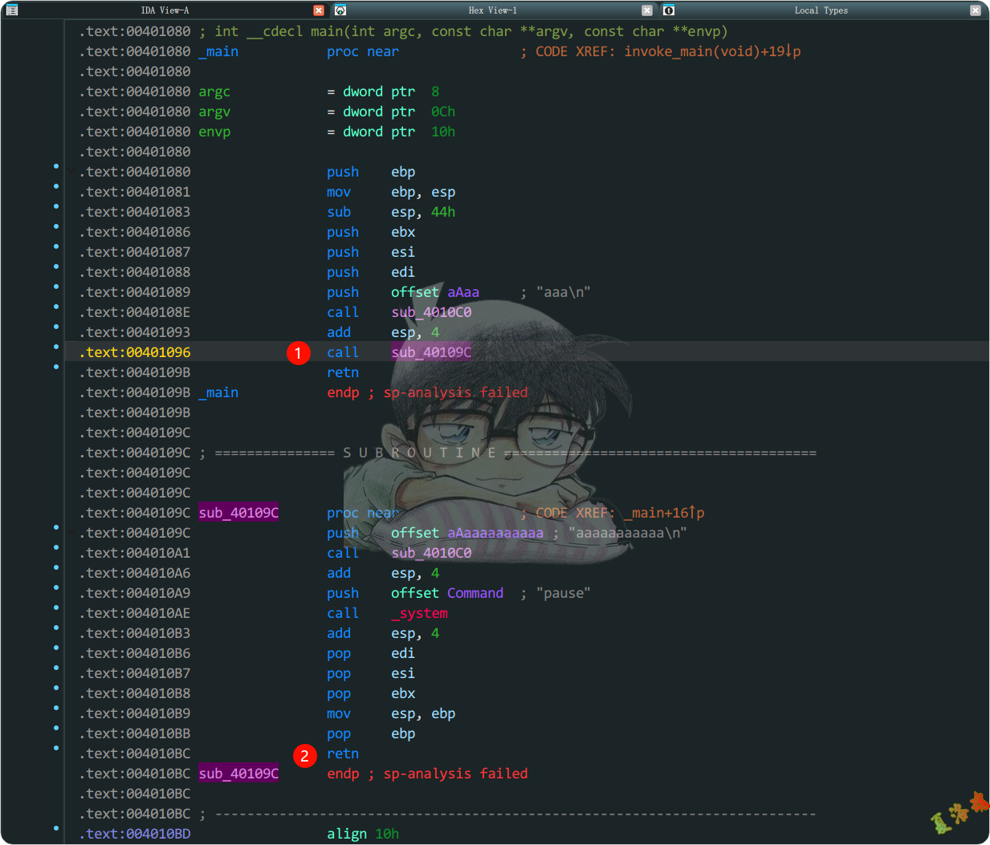Click the red marker numbered 1
The image size is (990, 845).
[299, 353]
